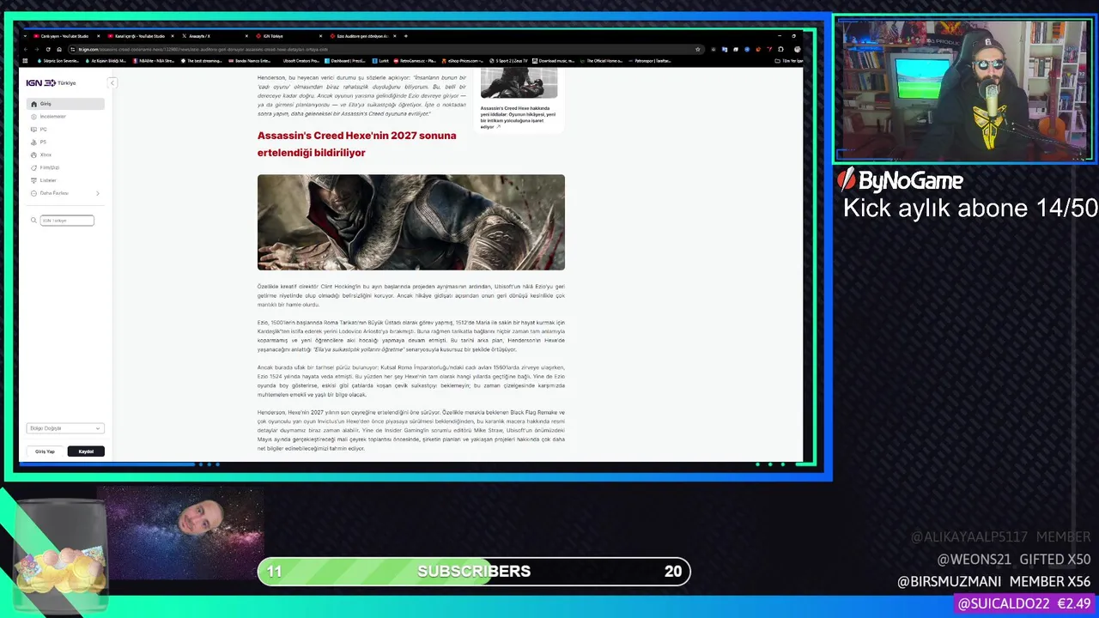The image size is (1099, 618).
Task: Open the 'Ubisoft Creators Pro...' bookmark
Action: click(301, 61)
